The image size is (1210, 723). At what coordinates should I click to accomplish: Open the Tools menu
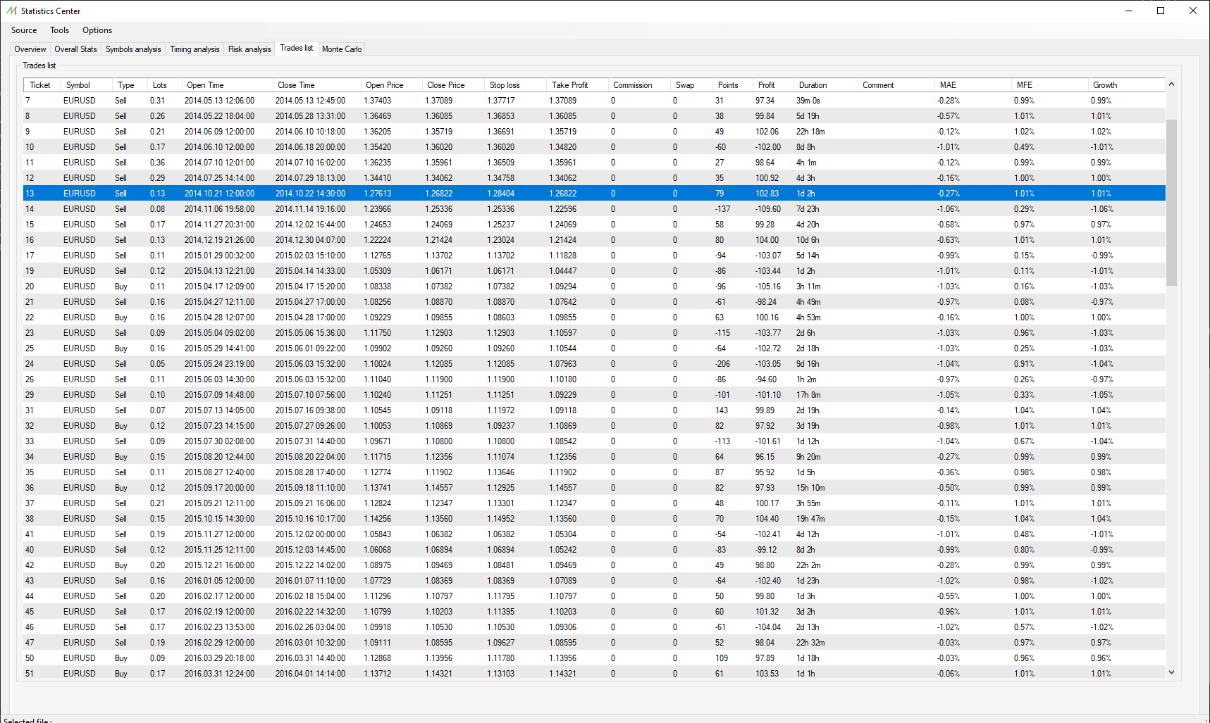pos(60,30)
